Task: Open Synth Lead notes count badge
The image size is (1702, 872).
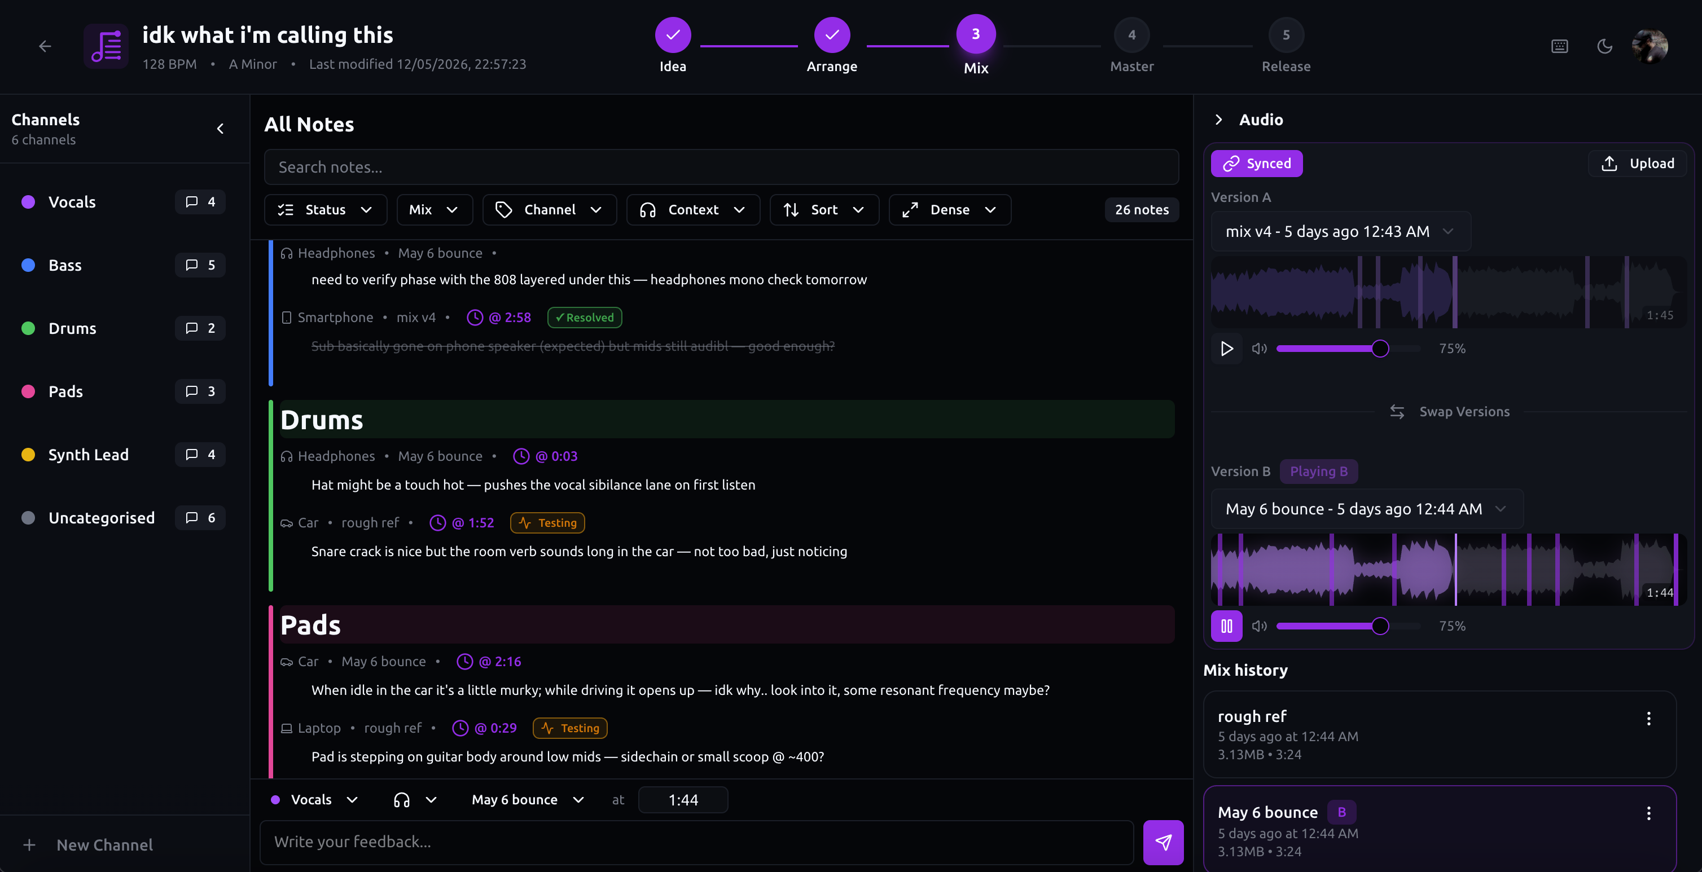Action: tap(200, 455)
